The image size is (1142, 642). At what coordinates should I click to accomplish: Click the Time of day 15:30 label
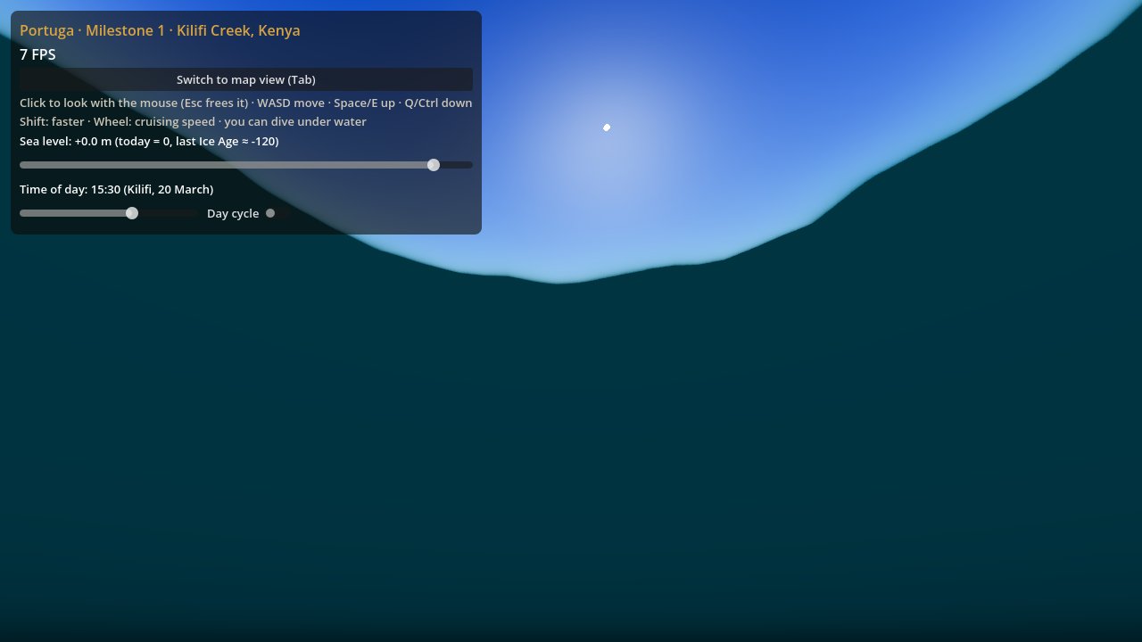click(x=116, y=189)
